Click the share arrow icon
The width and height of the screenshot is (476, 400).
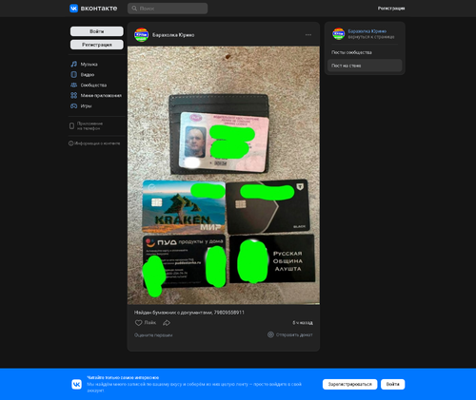[167, 323]
